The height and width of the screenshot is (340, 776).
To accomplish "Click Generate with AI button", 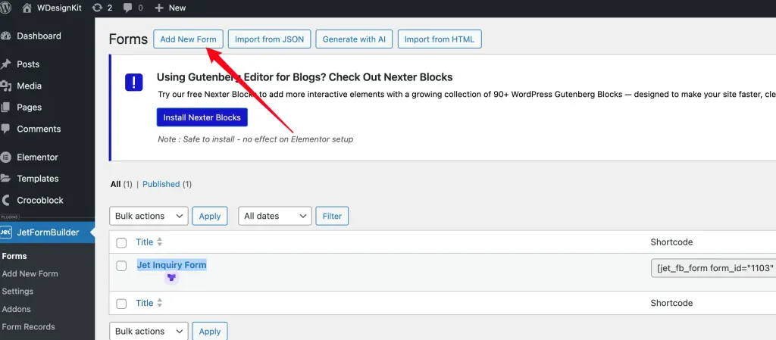I will click(x=354, y=39).
